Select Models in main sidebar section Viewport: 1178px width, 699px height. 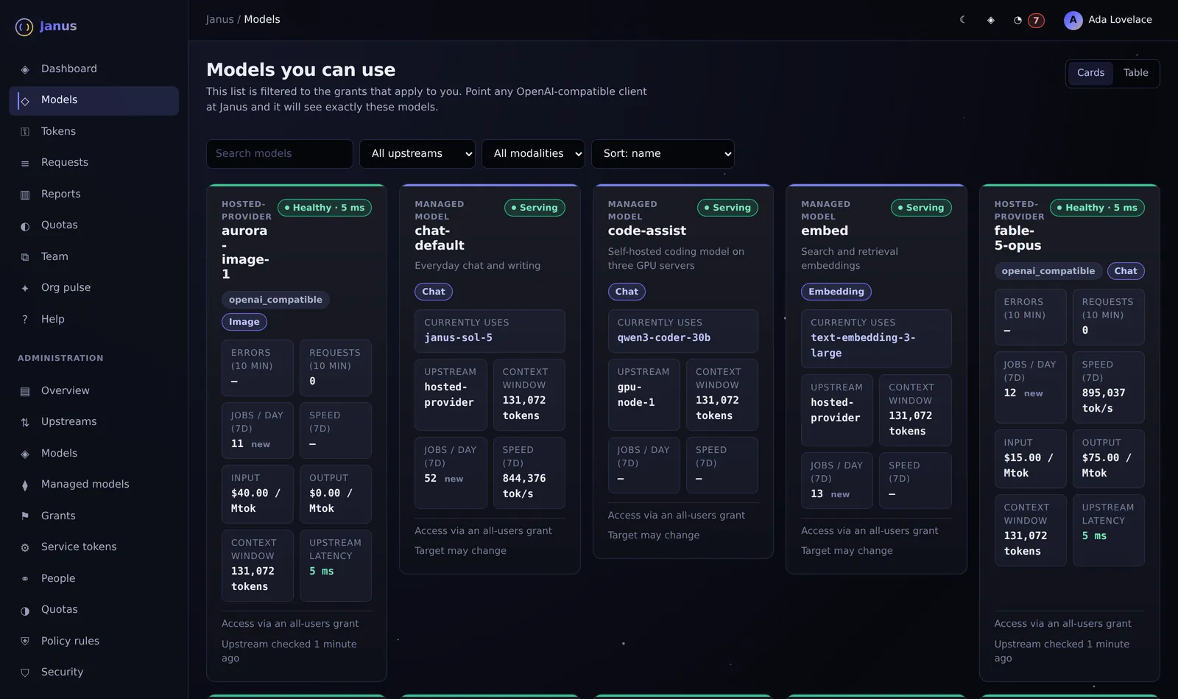coord(94,100)
